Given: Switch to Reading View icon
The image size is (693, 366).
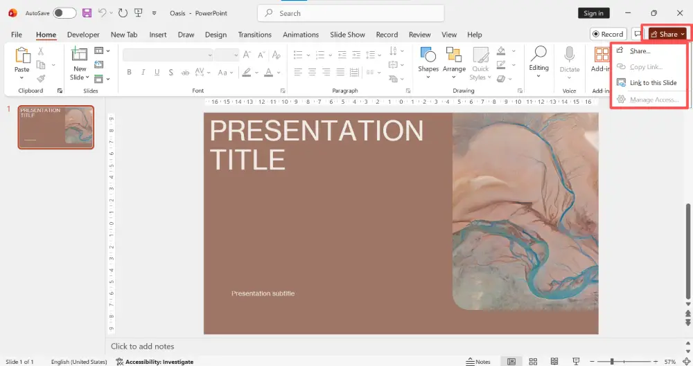Looking at the screenshot, I should (554, 362).
